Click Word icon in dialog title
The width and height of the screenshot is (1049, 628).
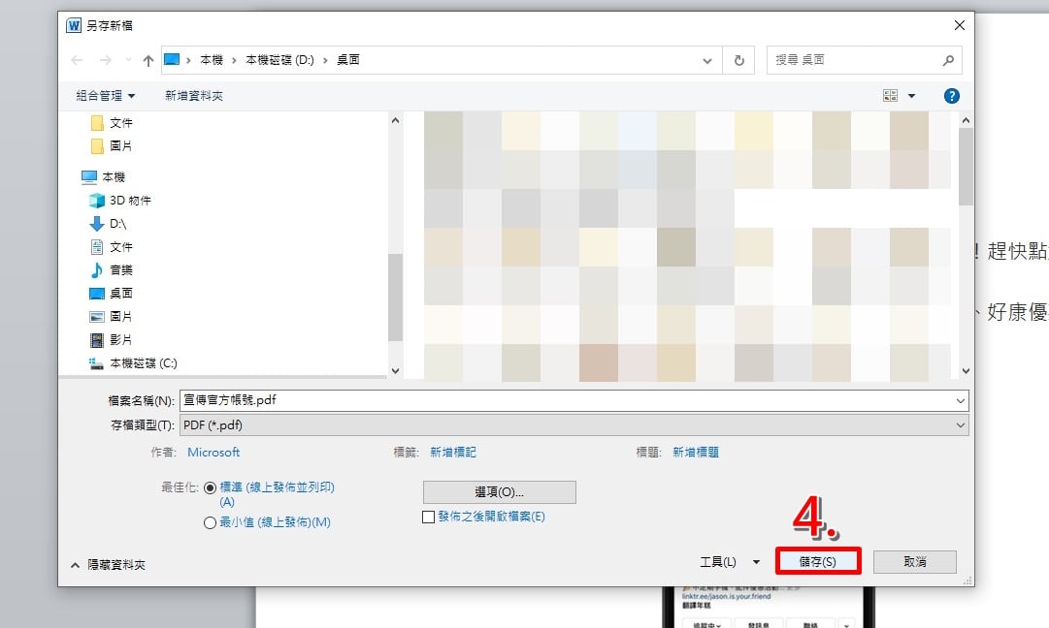click(x=74, y=25)
